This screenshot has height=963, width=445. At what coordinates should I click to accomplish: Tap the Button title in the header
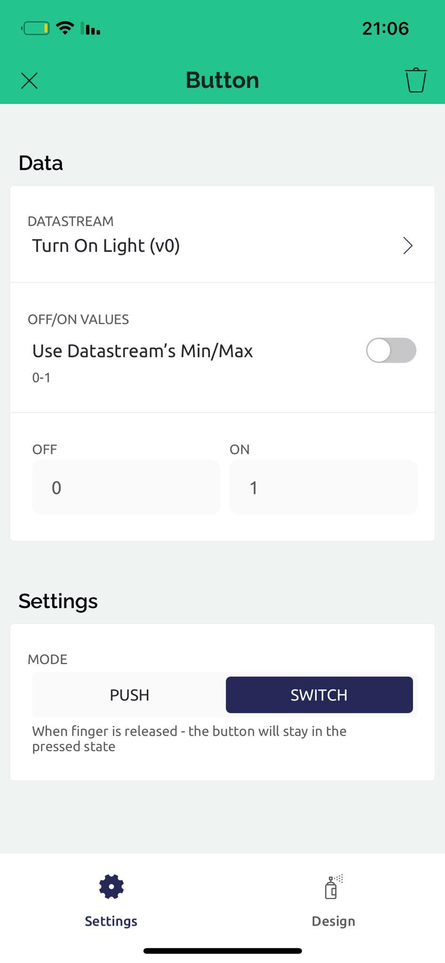(x=222, y=80)
